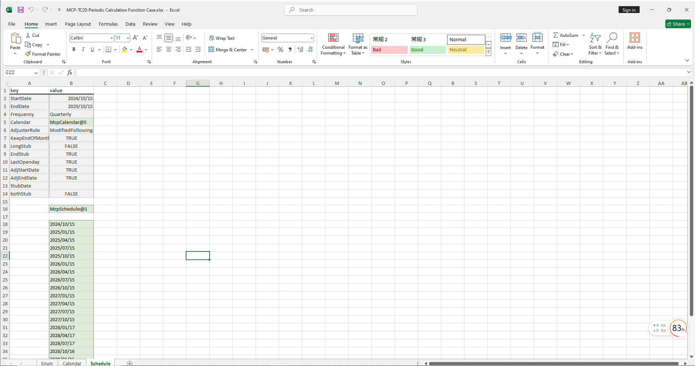Add a new sheet with the plus icon

pos(130,363)
